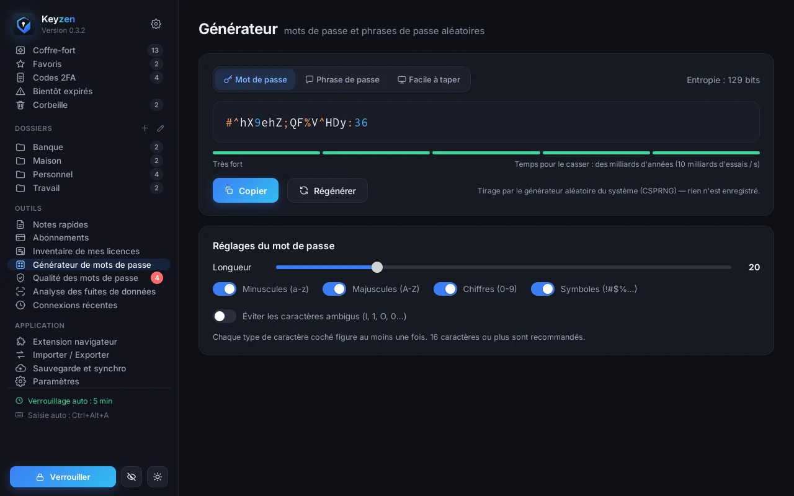794x496 pixels.
Task: Open the Travail folder
Action: point(89,188)
